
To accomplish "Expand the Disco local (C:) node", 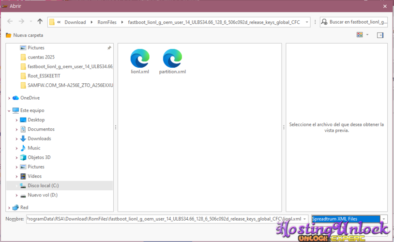I will pyautogui.click(x=17, y=186).
